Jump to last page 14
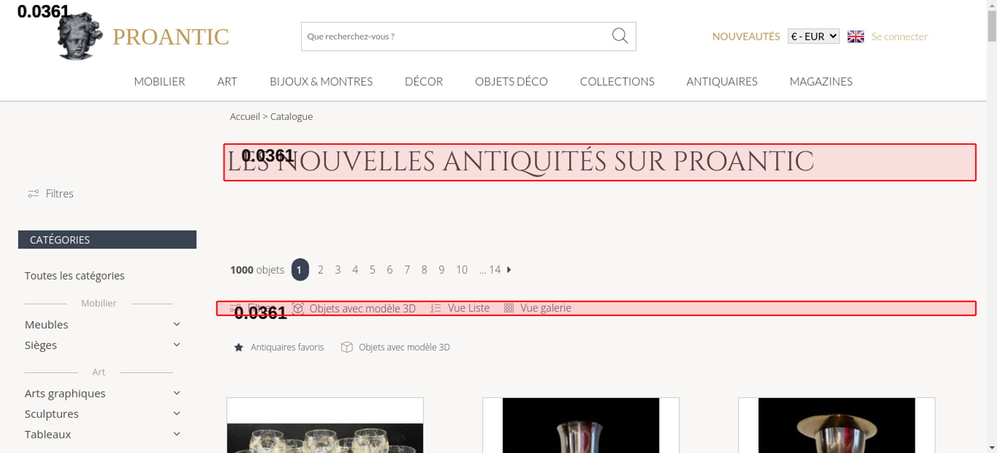Screen dimensions: 997x453 point(495,270)
